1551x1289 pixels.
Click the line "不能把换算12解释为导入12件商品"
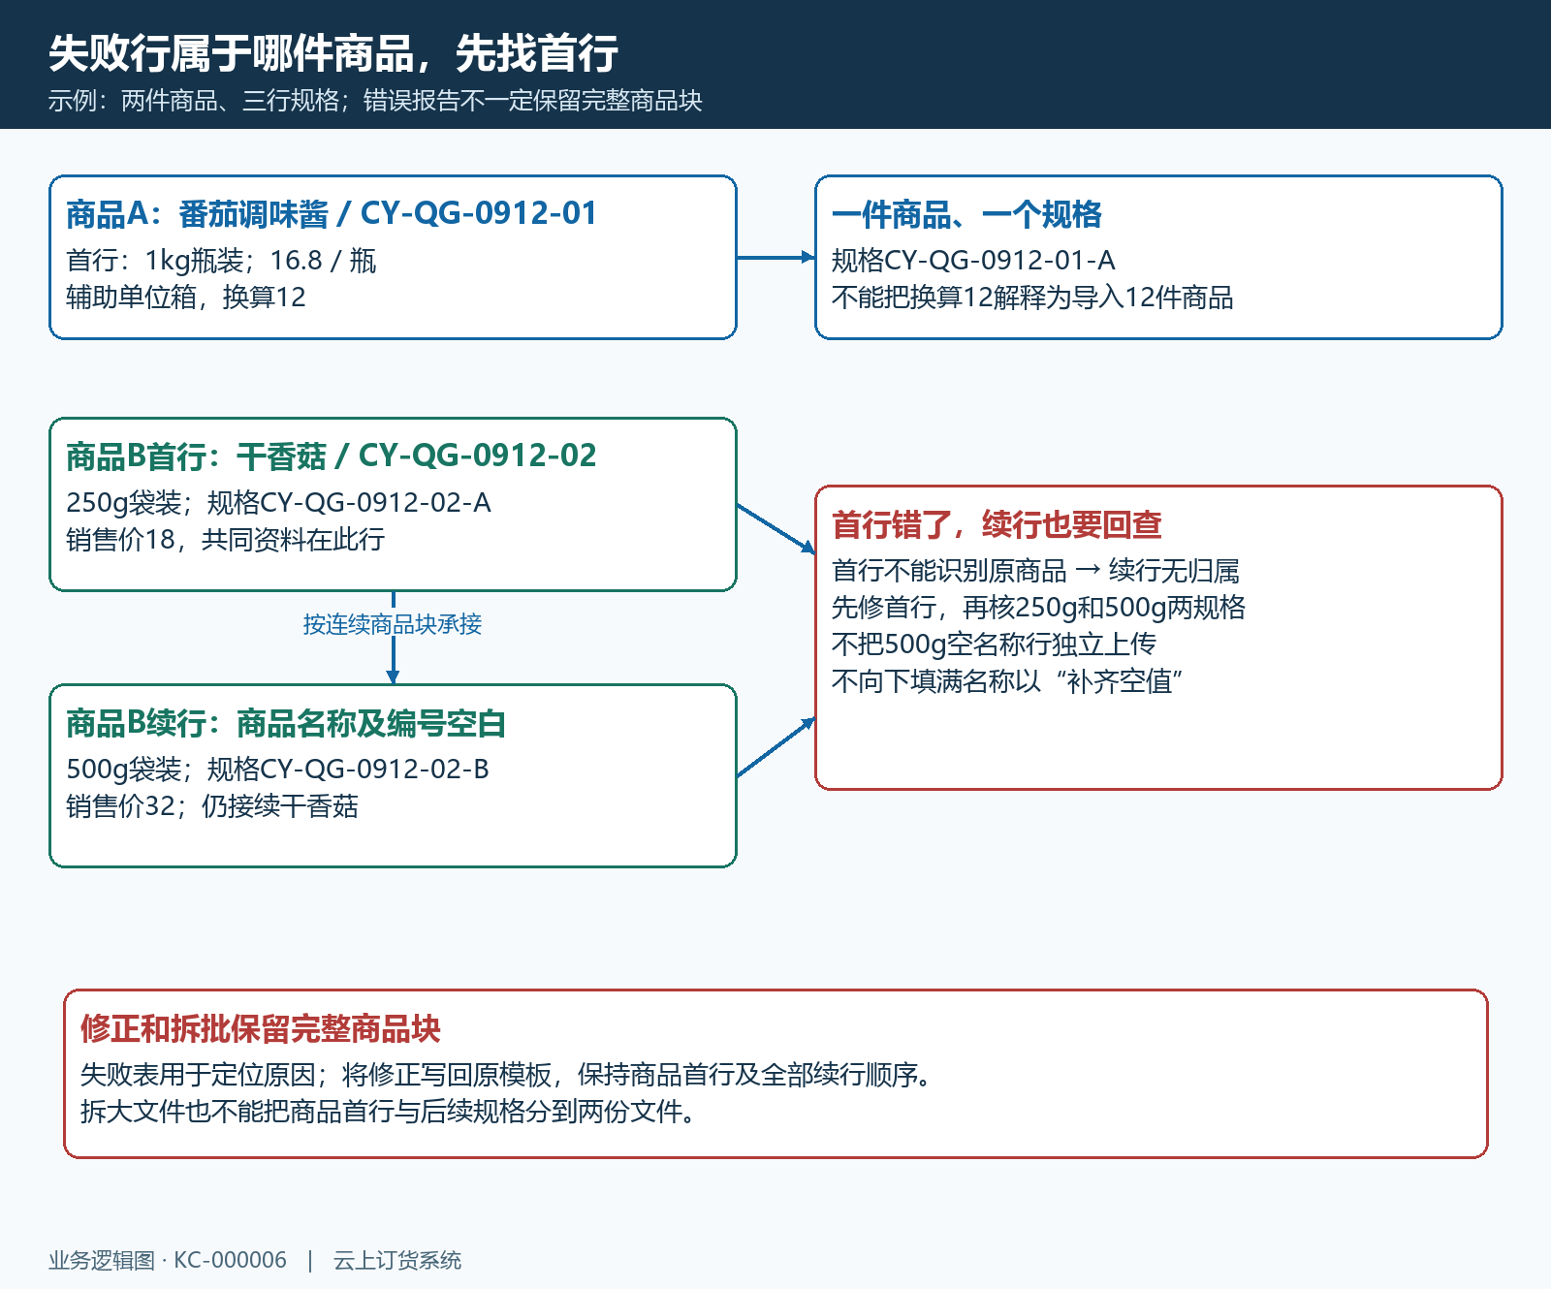pyautogui.click(x=1032, y=298)
